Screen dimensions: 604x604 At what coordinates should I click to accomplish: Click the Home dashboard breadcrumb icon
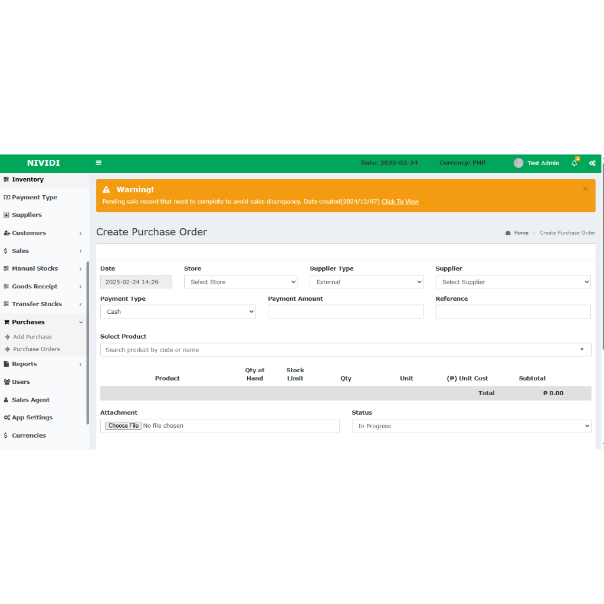click(x=508, y=233)
